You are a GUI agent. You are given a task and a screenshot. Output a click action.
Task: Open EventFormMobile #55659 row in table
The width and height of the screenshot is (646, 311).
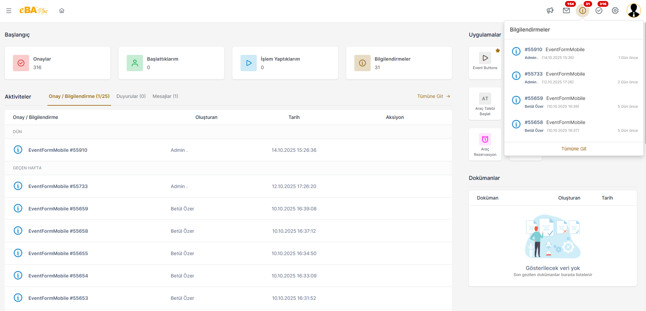pos(58,209)
